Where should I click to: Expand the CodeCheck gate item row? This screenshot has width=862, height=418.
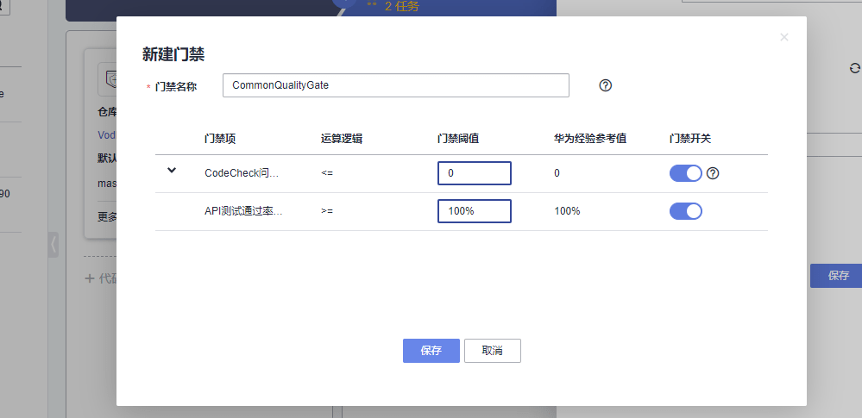(x=172, y=171)
